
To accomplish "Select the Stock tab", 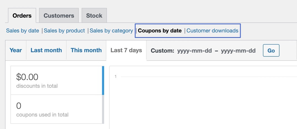I will pos(94,16).
